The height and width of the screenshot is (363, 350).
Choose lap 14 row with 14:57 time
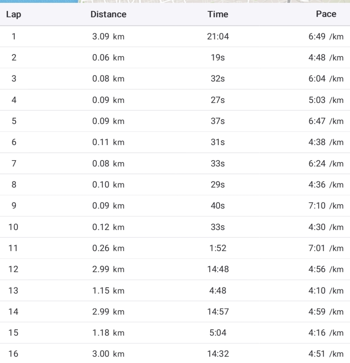pos(175,312)
